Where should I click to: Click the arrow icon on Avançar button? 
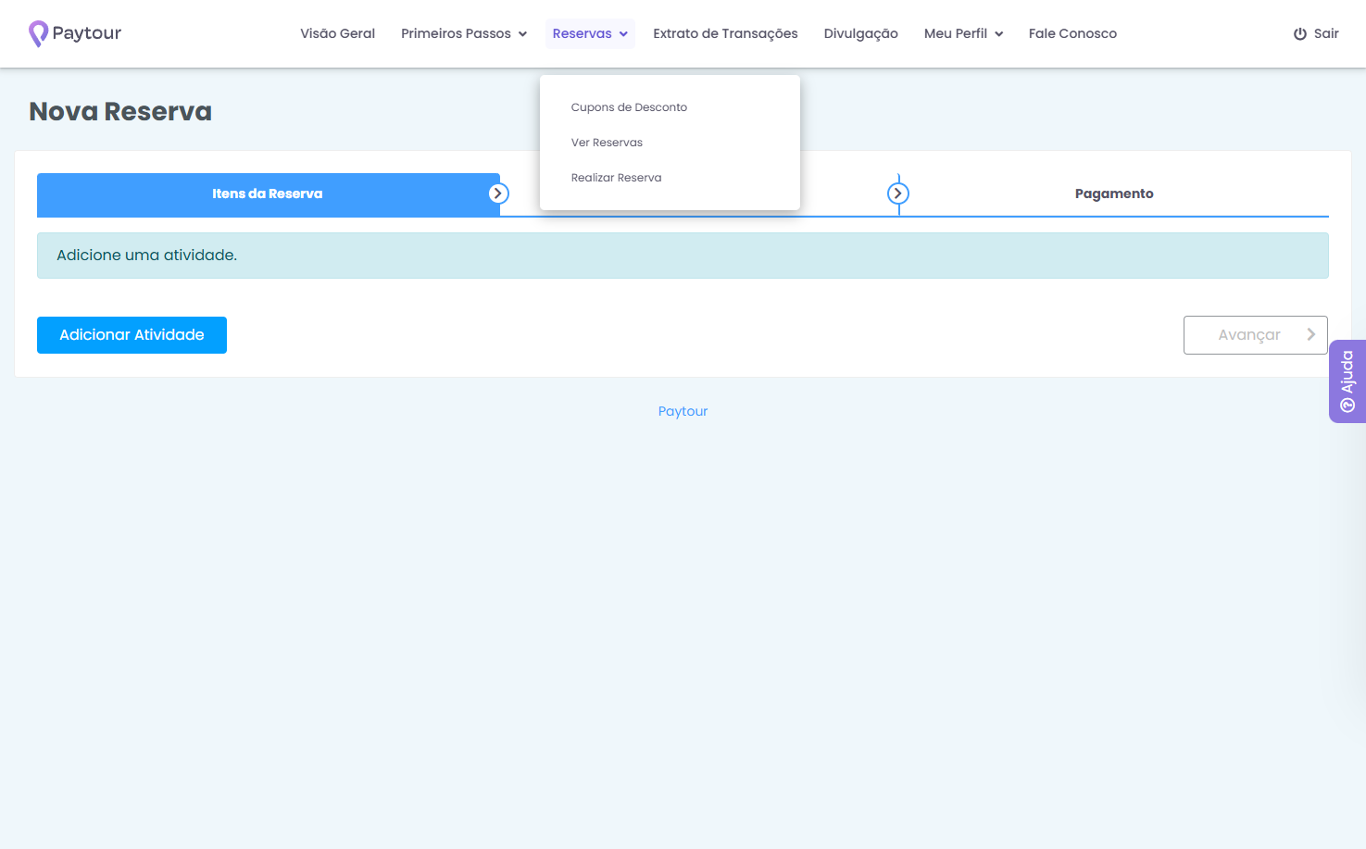1310,334
